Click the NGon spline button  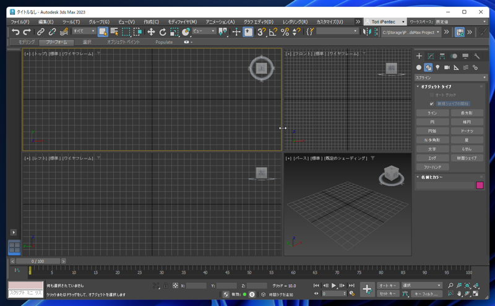coord(433,140)
